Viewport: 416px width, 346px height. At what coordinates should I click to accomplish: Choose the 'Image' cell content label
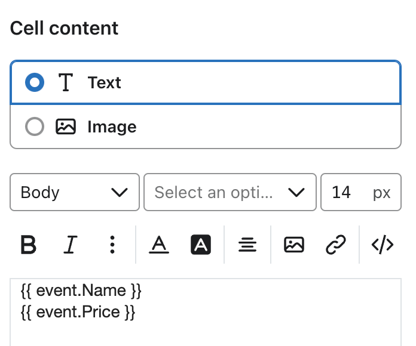(112, 127)
